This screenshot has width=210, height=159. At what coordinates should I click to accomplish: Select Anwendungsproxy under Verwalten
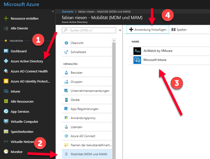87,118
